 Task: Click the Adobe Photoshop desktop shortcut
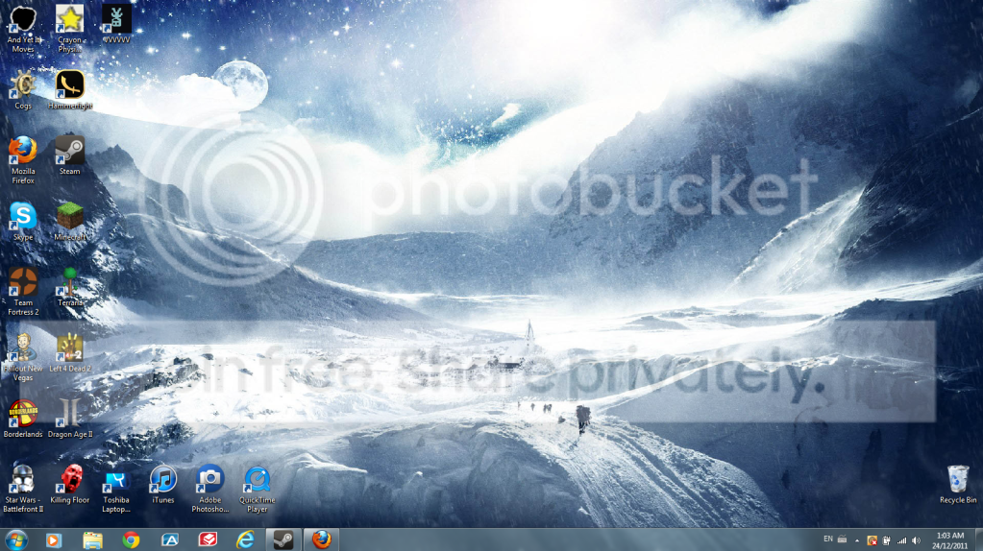pyautogui.click(x=210, y=489)
